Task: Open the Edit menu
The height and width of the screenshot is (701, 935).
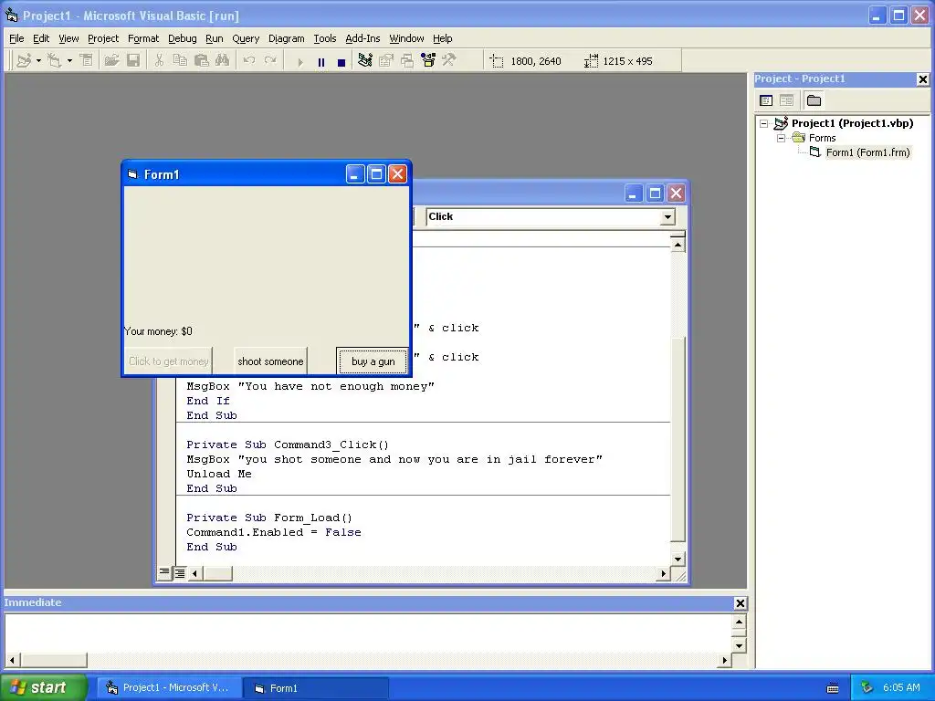Action: point(41,38)
